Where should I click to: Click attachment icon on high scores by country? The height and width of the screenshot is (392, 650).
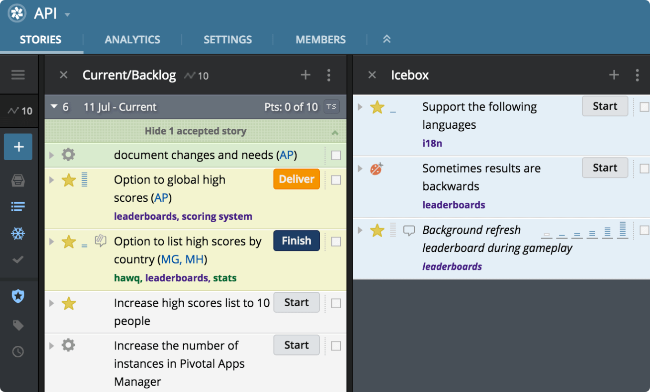pos(101,241)
